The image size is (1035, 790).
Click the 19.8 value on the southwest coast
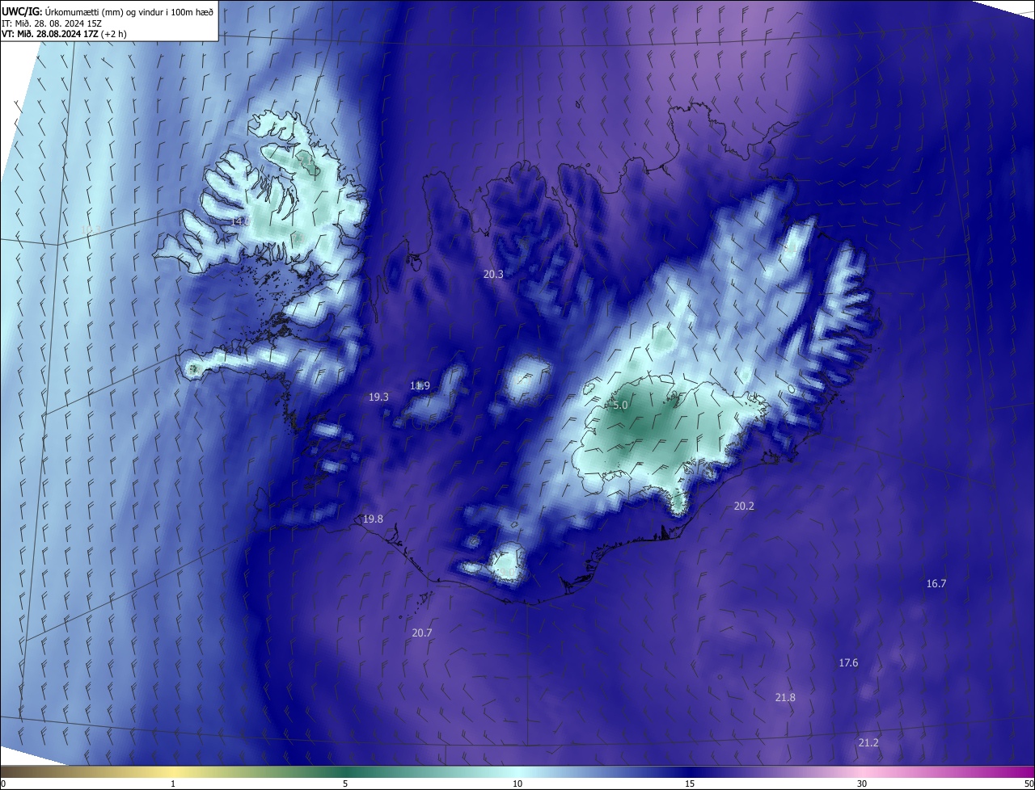373,519
